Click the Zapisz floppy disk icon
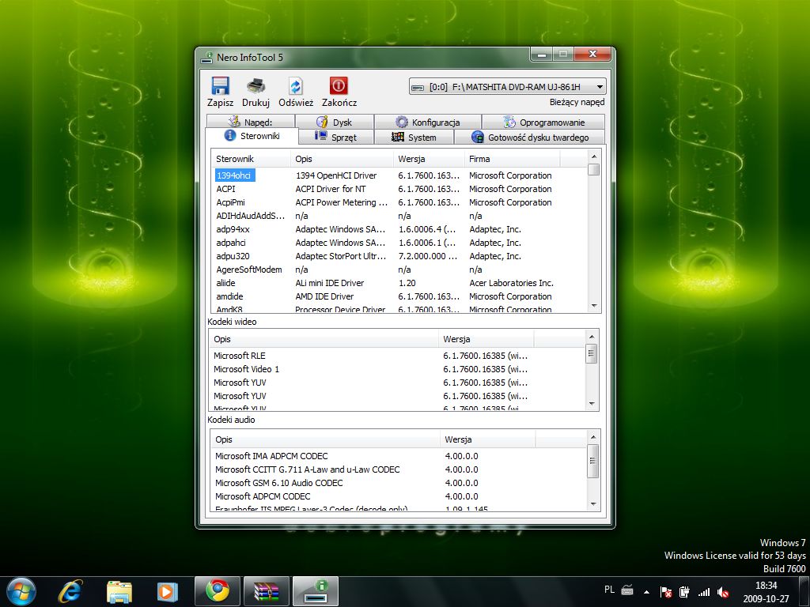810x607 pixels. 220,85
